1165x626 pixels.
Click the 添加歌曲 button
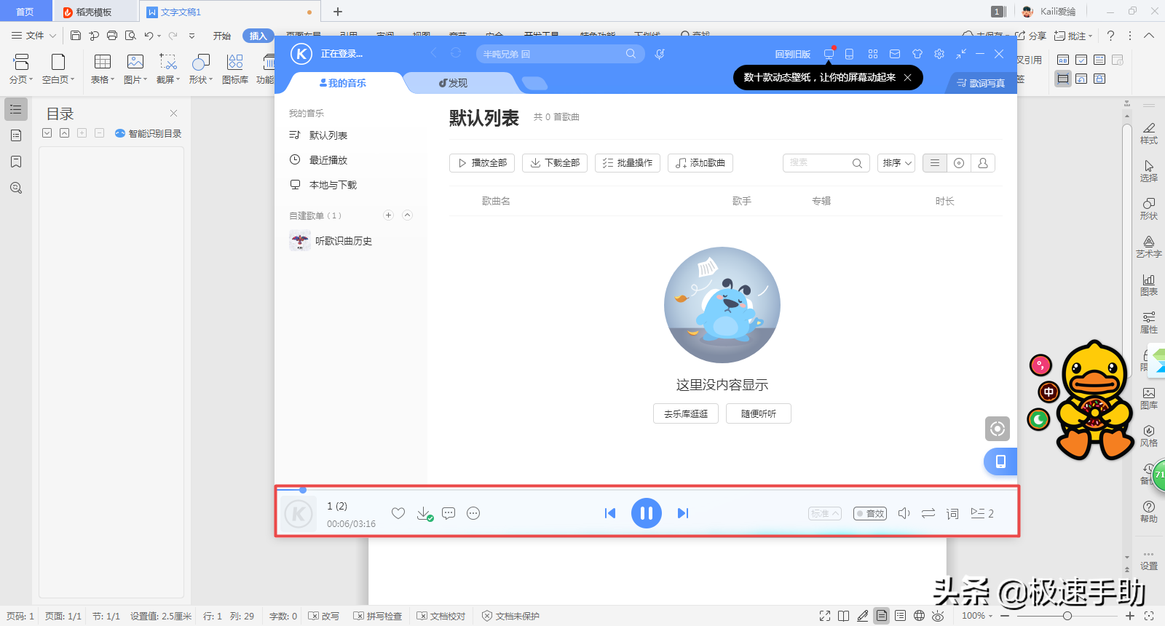click(700, 163)
